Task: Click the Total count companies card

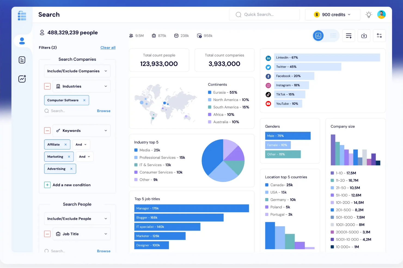Action: tap(224, 60)
